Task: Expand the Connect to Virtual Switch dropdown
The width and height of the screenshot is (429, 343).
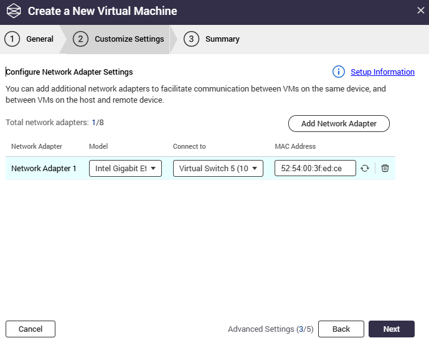Action: tap(218, 169)
